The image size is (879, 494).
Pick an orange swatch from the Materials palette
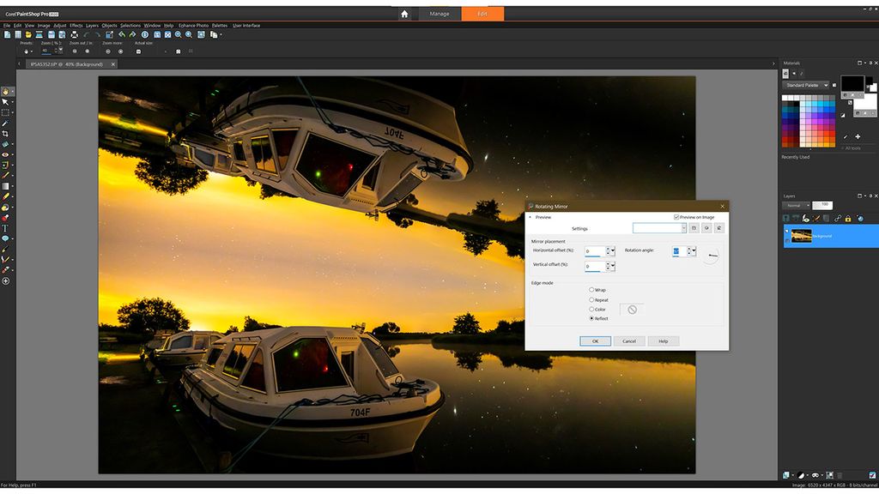(x=828, y=140)
